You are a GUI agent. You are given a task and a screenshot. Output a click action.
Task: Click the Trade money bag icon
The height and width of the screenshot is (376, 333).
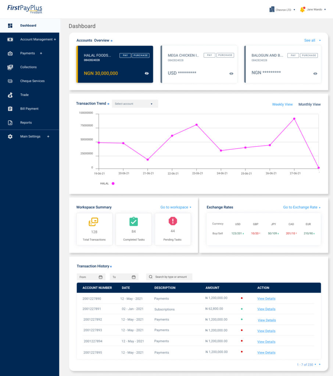coord(10,95)
